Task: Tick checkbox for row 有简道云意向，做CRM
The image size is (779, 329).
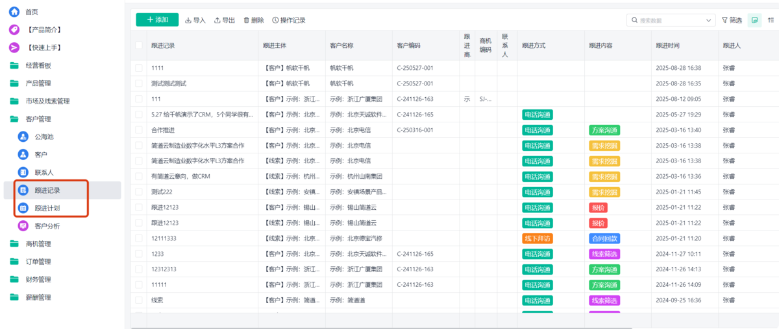Action: click(139, 176)
